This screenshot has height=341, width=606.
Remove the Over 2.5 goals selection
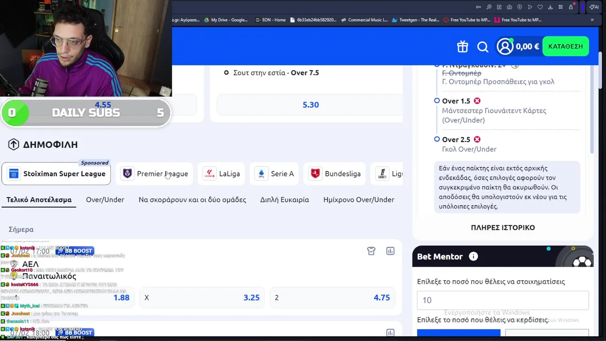click(x=477, y=139)
